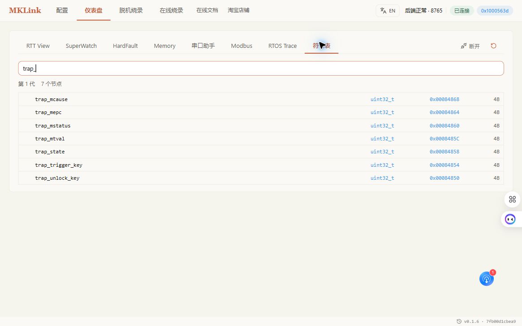Viewport: 522px width, 326px height.
Task: Click the MKLink logo
Action: coord(25,10)
